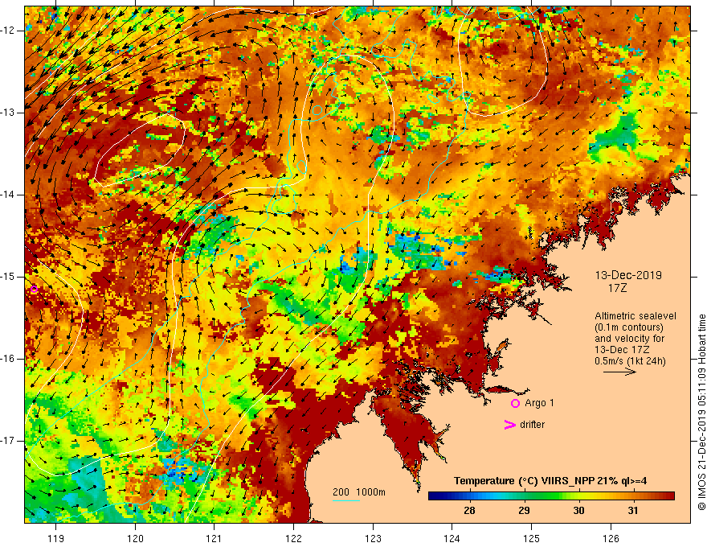Click the longitude label 124
The width and height of the screenshot is (707, 547).
(x=452, y=538)
